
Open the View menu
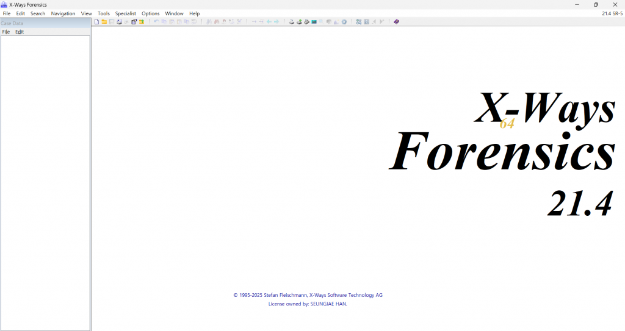point(87,13)
